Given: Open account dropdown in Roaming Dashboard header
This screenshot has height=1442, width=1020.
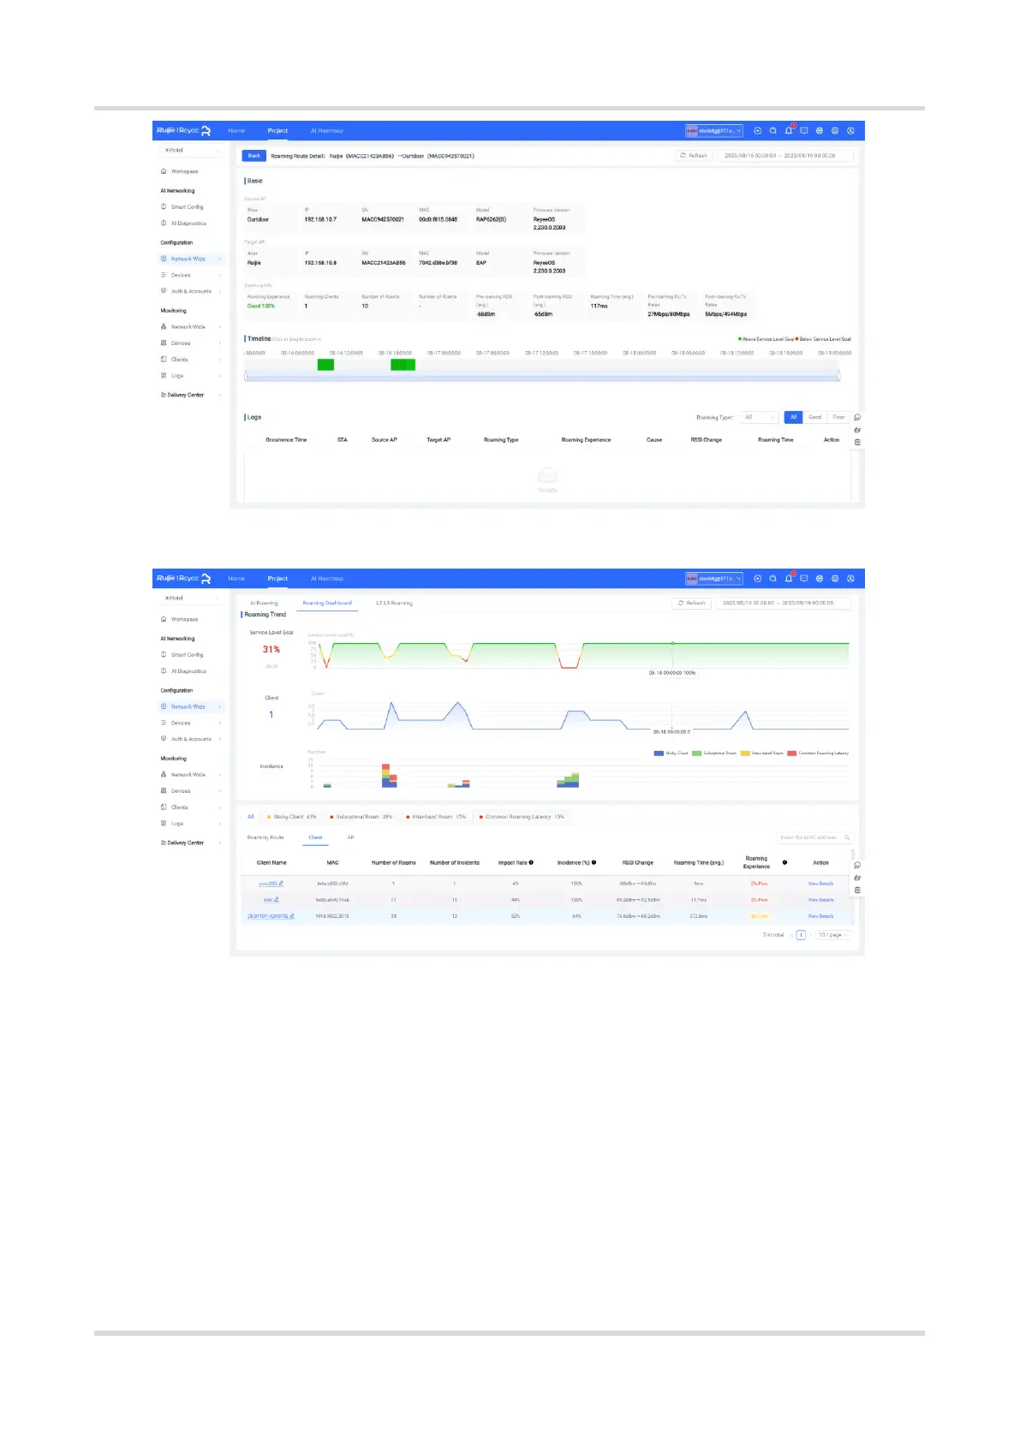Looking at the screenshot, I should tap(714, 579).
